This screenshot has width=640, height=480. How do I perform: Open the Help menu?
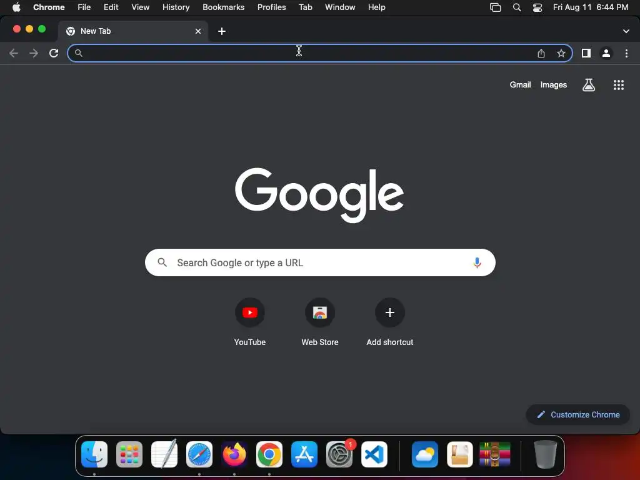click(x=377, y=7)
